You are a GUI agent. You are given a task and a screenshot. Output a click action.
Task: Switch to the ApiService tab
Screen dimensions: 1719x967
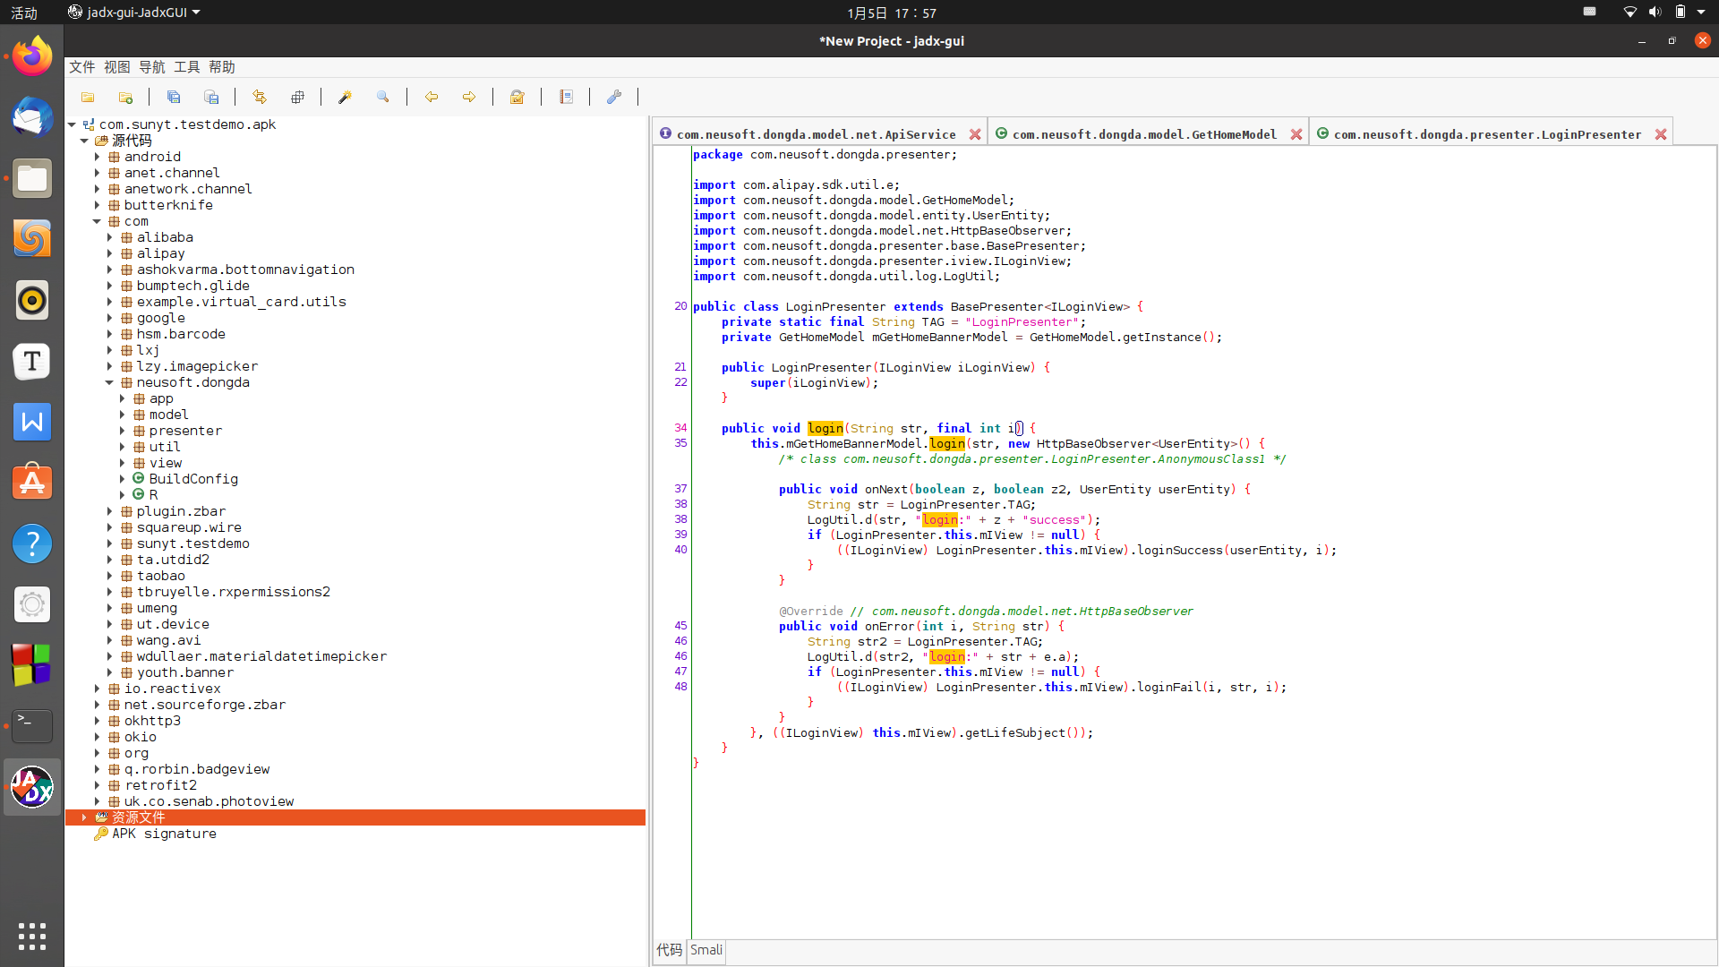816,134
